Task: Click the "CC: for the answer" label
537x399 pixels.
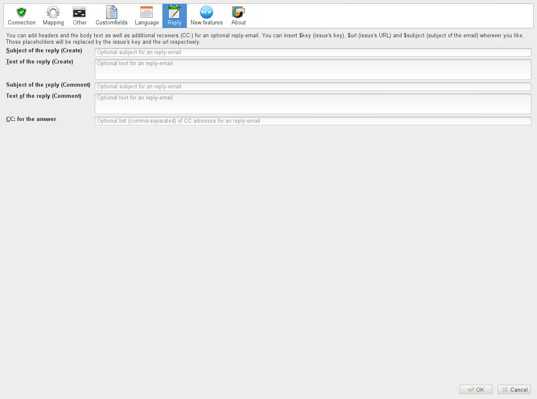Action: (x=31, y=119)
